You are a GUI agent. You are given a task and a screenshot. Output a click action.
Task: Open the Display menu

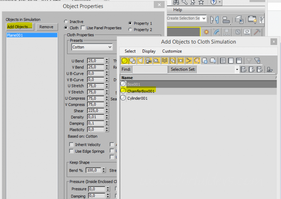(x=149, y=51)
